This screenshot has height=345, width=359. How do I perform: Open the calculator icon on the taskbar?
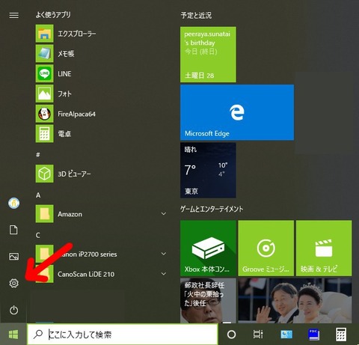click(341, 335)
